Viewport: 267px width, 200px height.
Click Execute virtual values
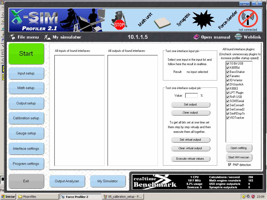point(191,159)
